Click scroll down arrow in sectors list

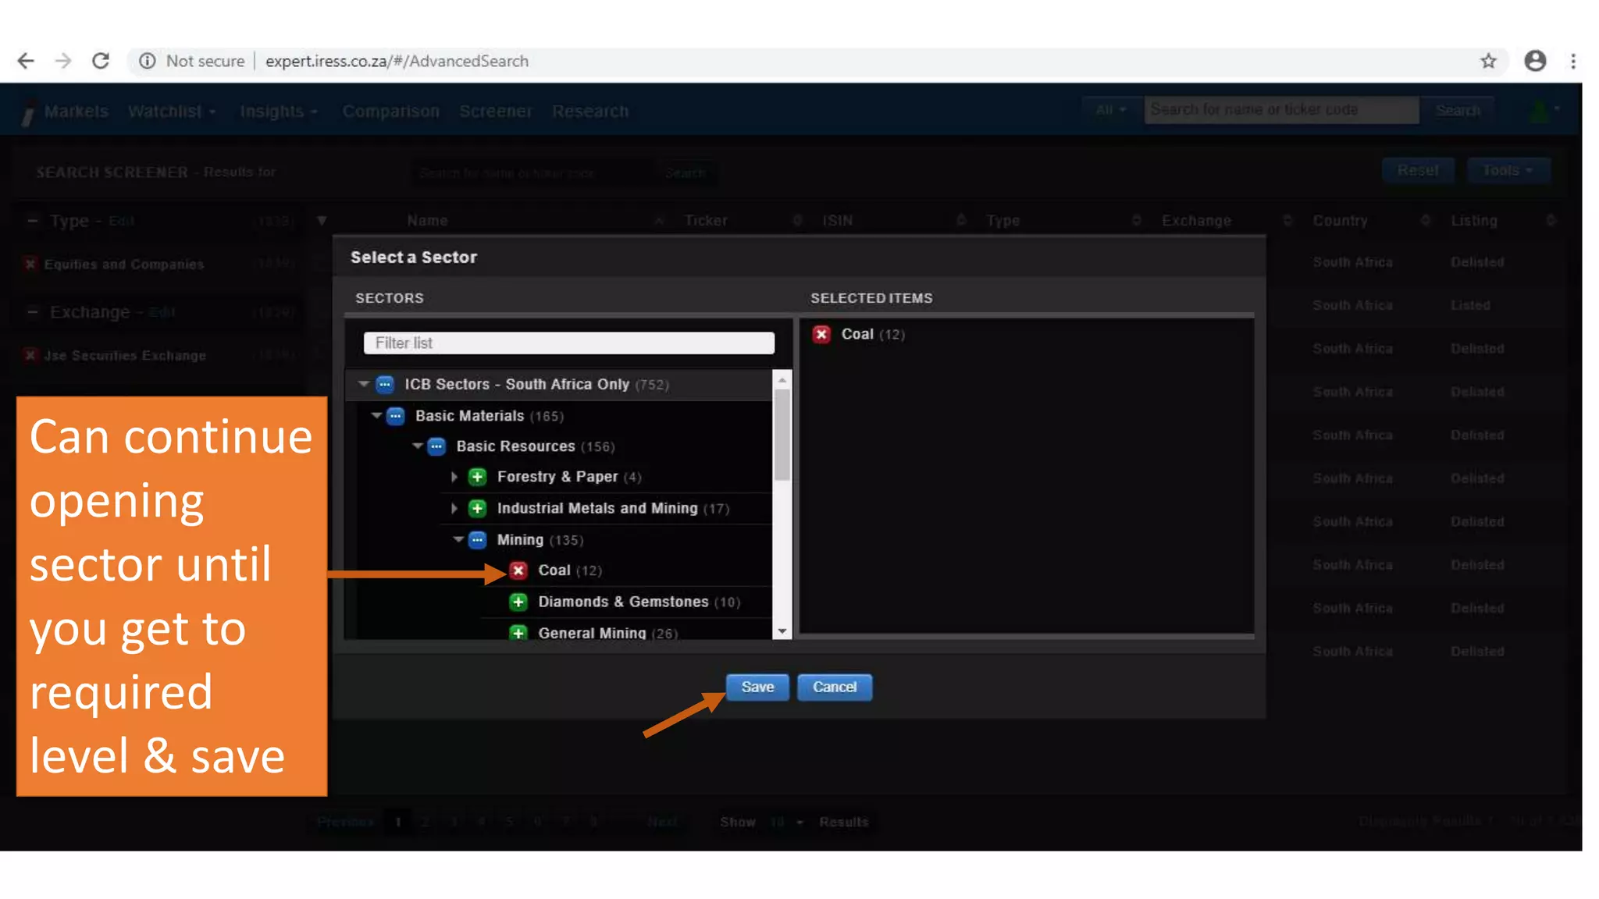782,631
